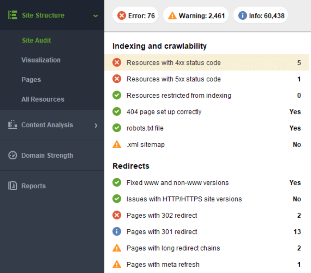Screen dimensions: 311x273
Task: Collapse the Site Structure section chevron
Action: (96, 16)
